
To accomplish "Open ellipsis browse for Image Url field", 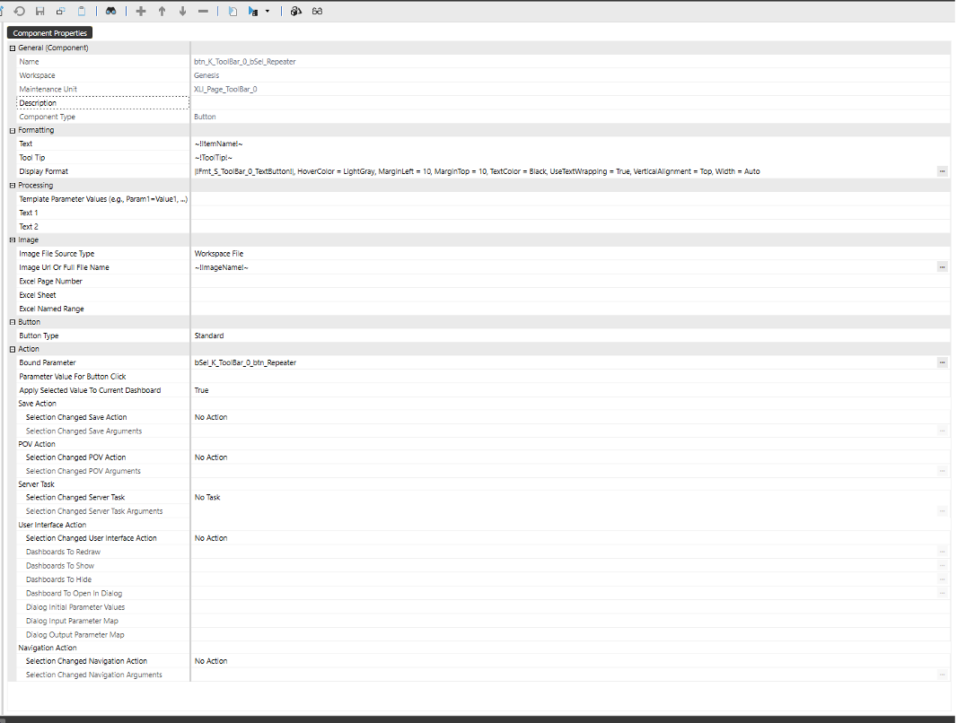I will [943, 267].
